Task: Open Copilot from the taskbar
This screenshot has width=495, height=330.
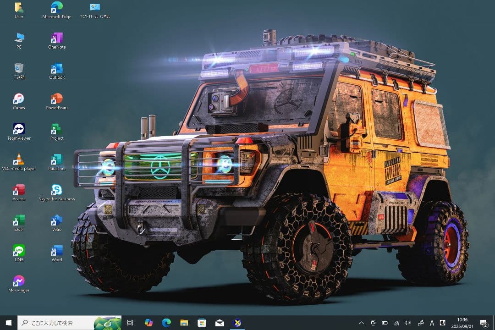Action: (148, 323)
